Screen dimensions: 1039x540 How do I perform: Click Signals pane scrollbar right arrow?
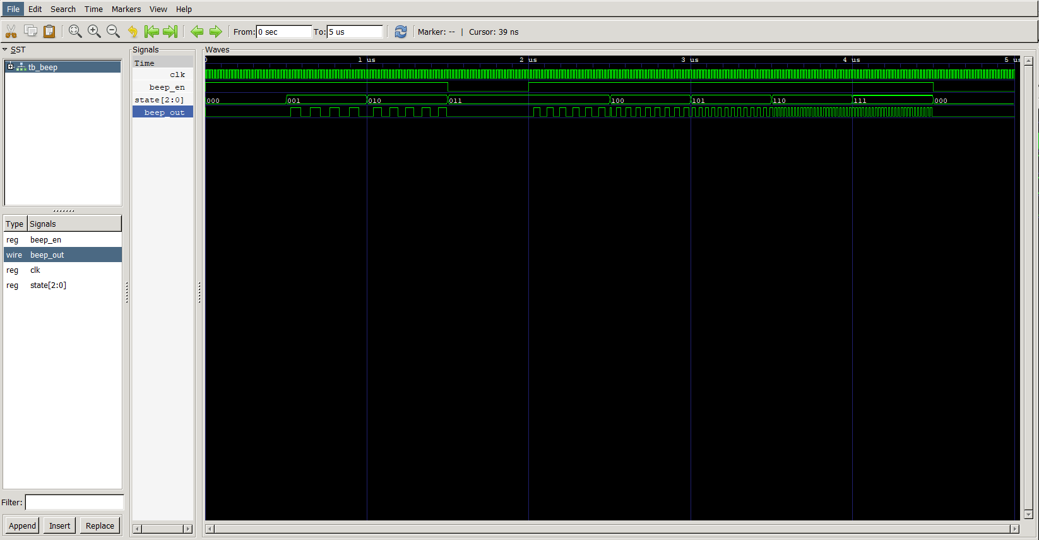(187, 529)
